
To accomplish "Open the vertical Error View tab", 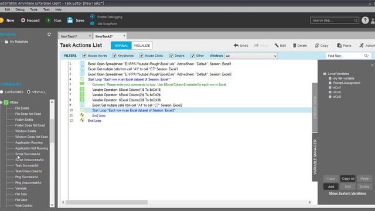I will (x=315, y=107).
